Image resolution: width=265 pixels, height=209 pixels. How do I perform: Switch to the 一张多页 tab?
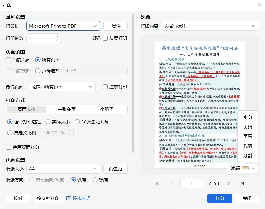[67, 109]
